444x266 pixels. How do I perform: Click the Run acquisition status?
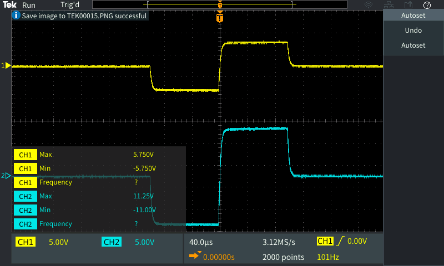29,5
